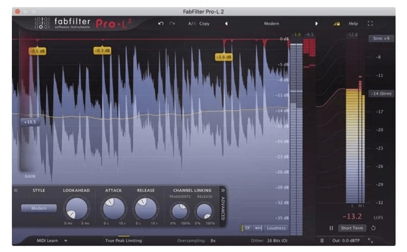Image resolution: width=407 pixels, height=252 pixels.
Task: Click the -1.6 dB peak label
Action: pyautogui.click(x=224, y=57)
